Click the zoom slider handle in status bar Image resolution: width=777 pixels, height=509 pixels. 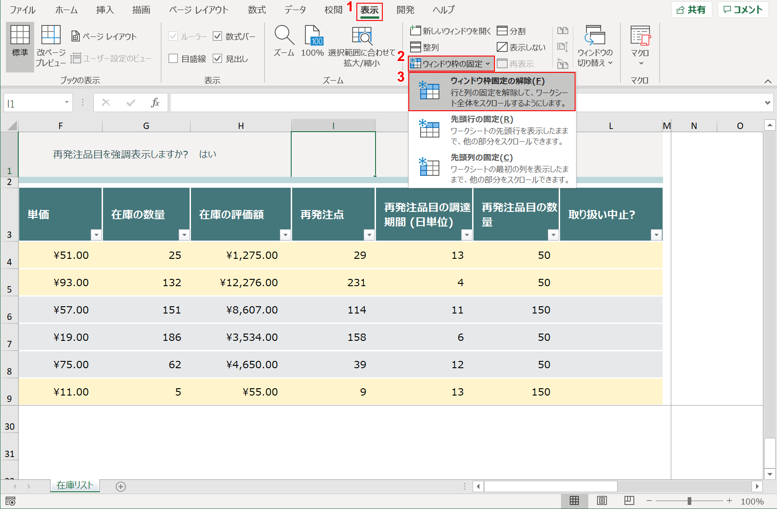click(x=690, y=501)
